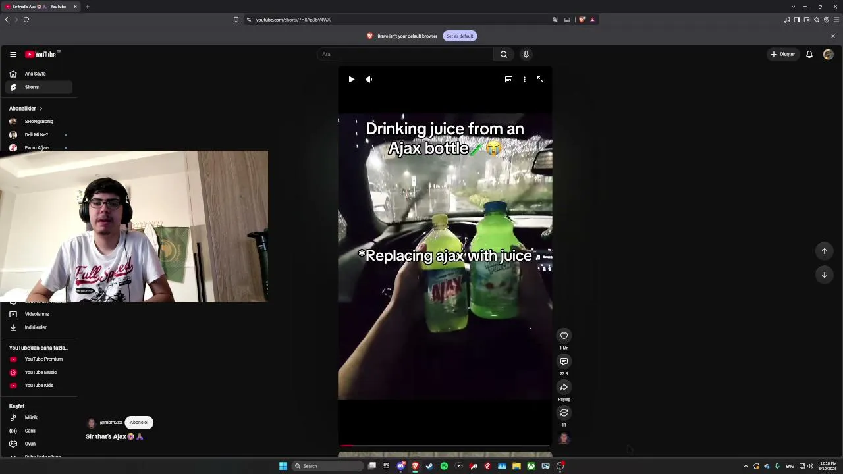Expand the Abonelikler section
The height and width of the screenshot is (474, 843).
coord(26,109)
